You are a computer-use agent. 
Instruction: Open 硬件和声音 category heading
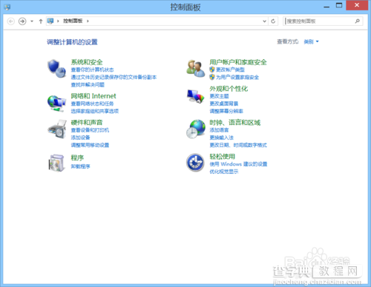87,122
